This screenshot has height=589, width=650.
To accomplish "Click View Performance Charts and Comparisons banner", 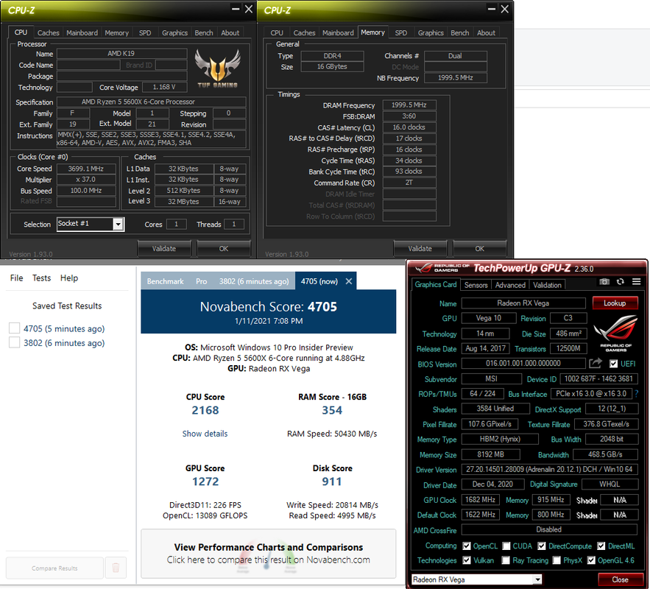I will [x=268, y=554].
